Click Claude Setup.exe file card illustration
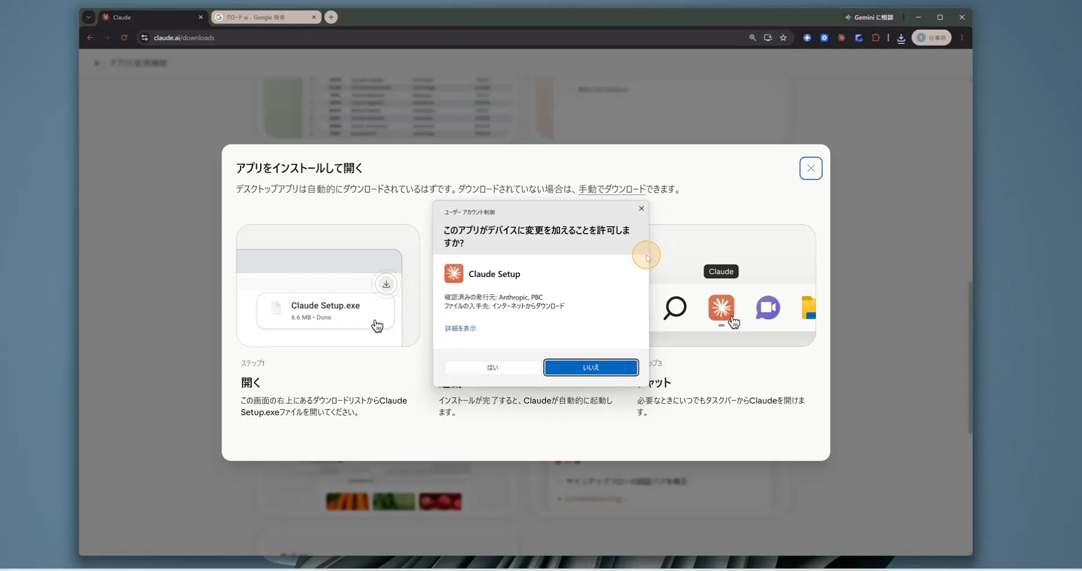Image resolution: width=1082 pixels, height=571 pixels. coord(325,311)
